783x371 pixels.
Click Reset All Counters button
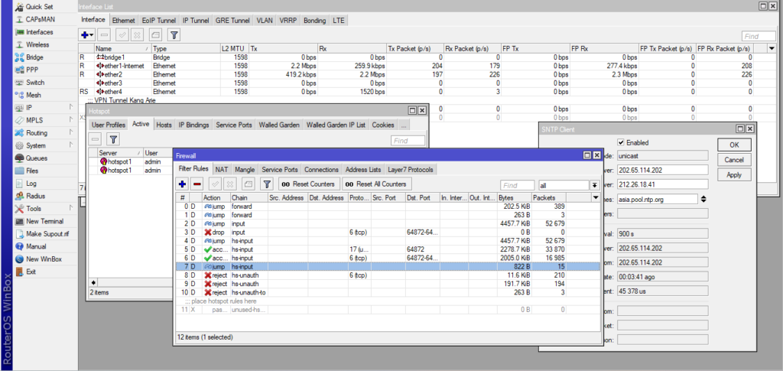(x=377, y=184)
